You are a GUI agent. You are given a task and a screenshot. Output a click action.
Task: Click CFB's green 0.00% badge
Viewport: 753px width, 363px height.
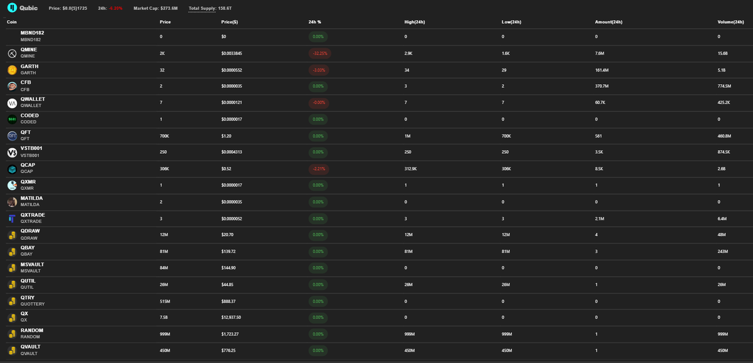coord(318,86)
